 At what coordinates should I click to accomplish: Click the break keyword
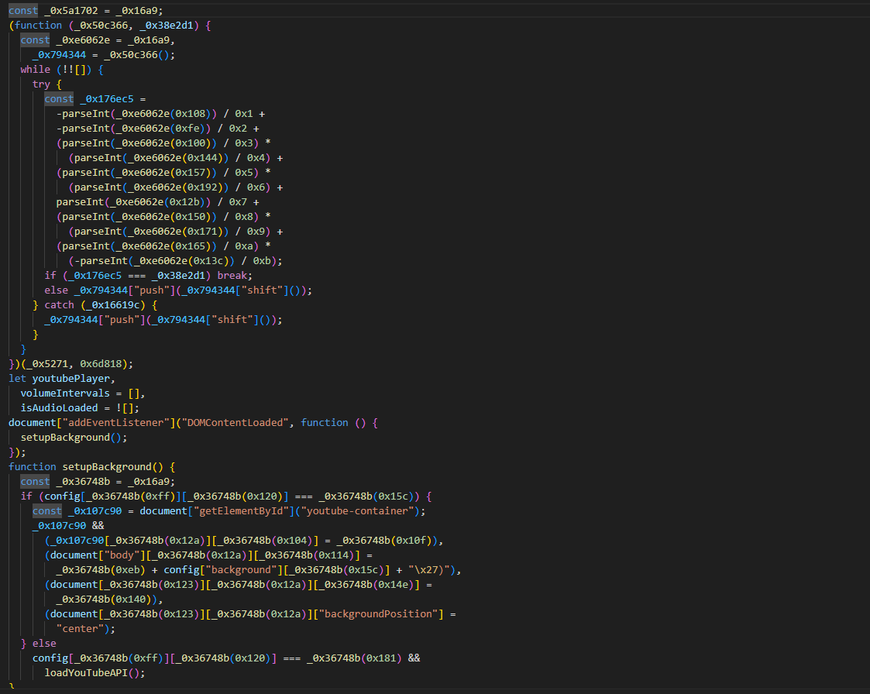(x=235, y=276)
